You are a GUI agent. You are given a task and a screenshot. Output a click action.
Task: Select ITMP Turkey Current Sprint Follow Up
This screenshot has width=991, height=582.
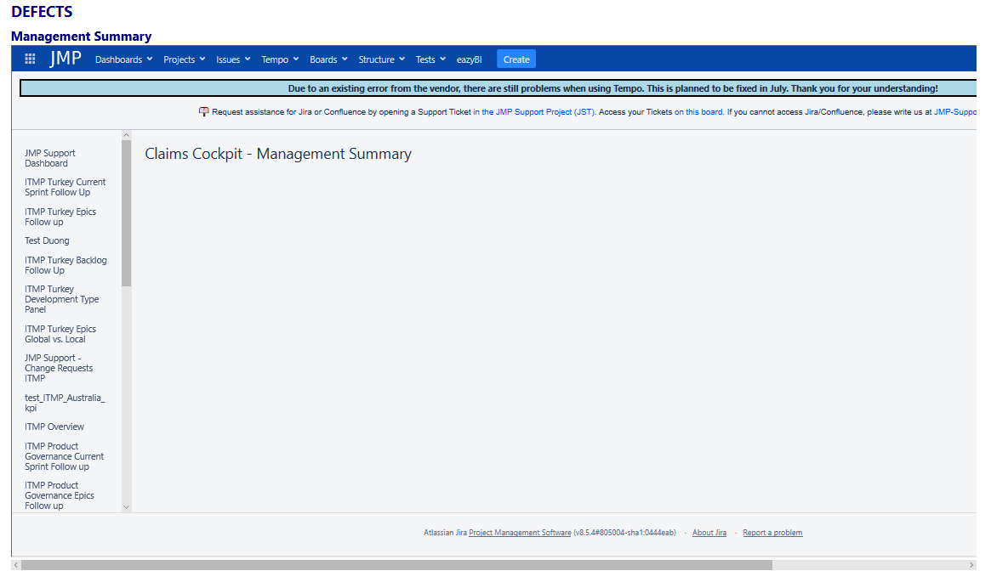point(65,187)
